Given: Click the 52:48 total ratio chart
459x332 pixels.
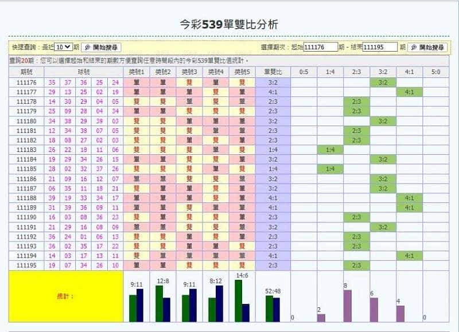Looking at the screenshot, I should point(273,308).
